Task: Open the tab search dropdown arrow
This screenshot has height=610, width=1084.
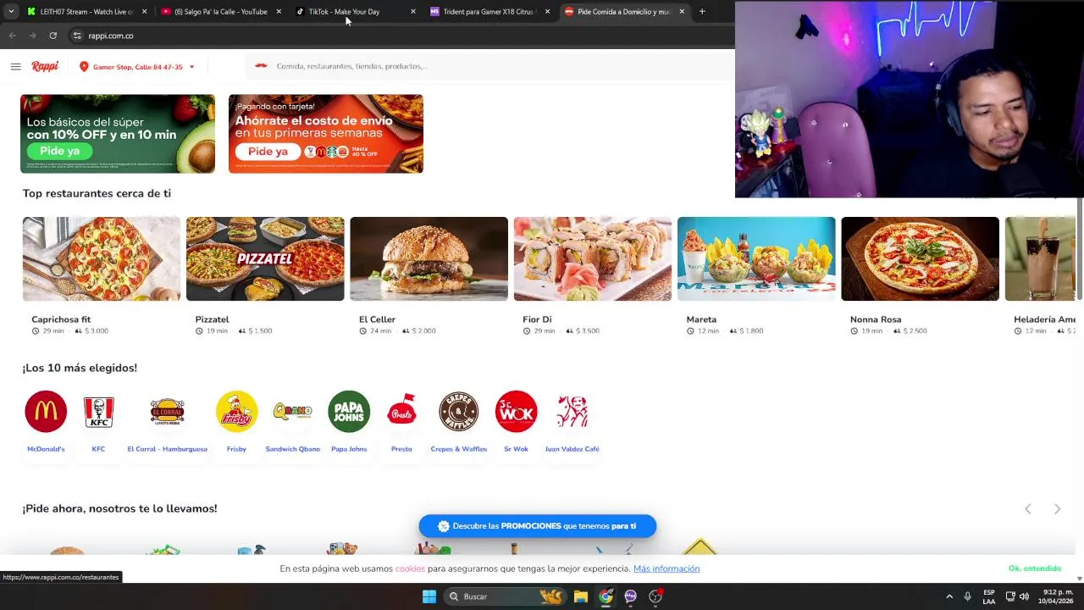Action: [11, 12]
